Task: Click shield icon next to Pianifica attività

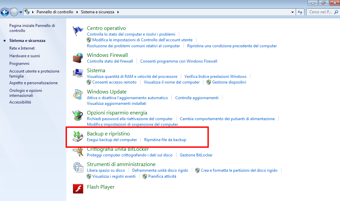Action: 145,176
